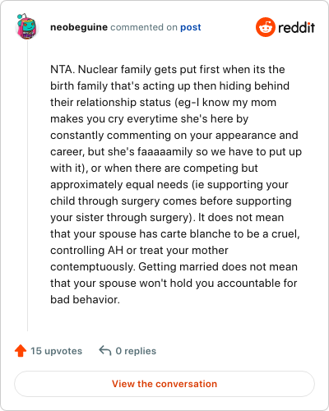
Task: Click the 'Getting married does not mean' sentence
Action: click(x=218, y=266)
